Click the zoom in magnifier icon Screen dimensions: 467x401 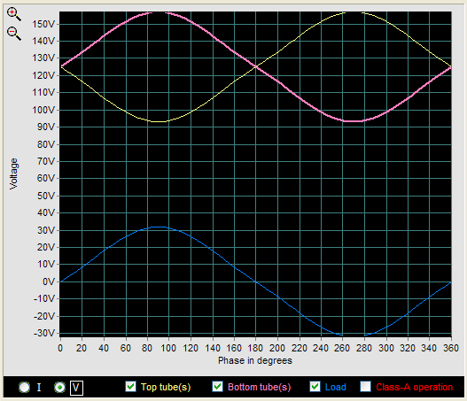click(x=14, y=14)
